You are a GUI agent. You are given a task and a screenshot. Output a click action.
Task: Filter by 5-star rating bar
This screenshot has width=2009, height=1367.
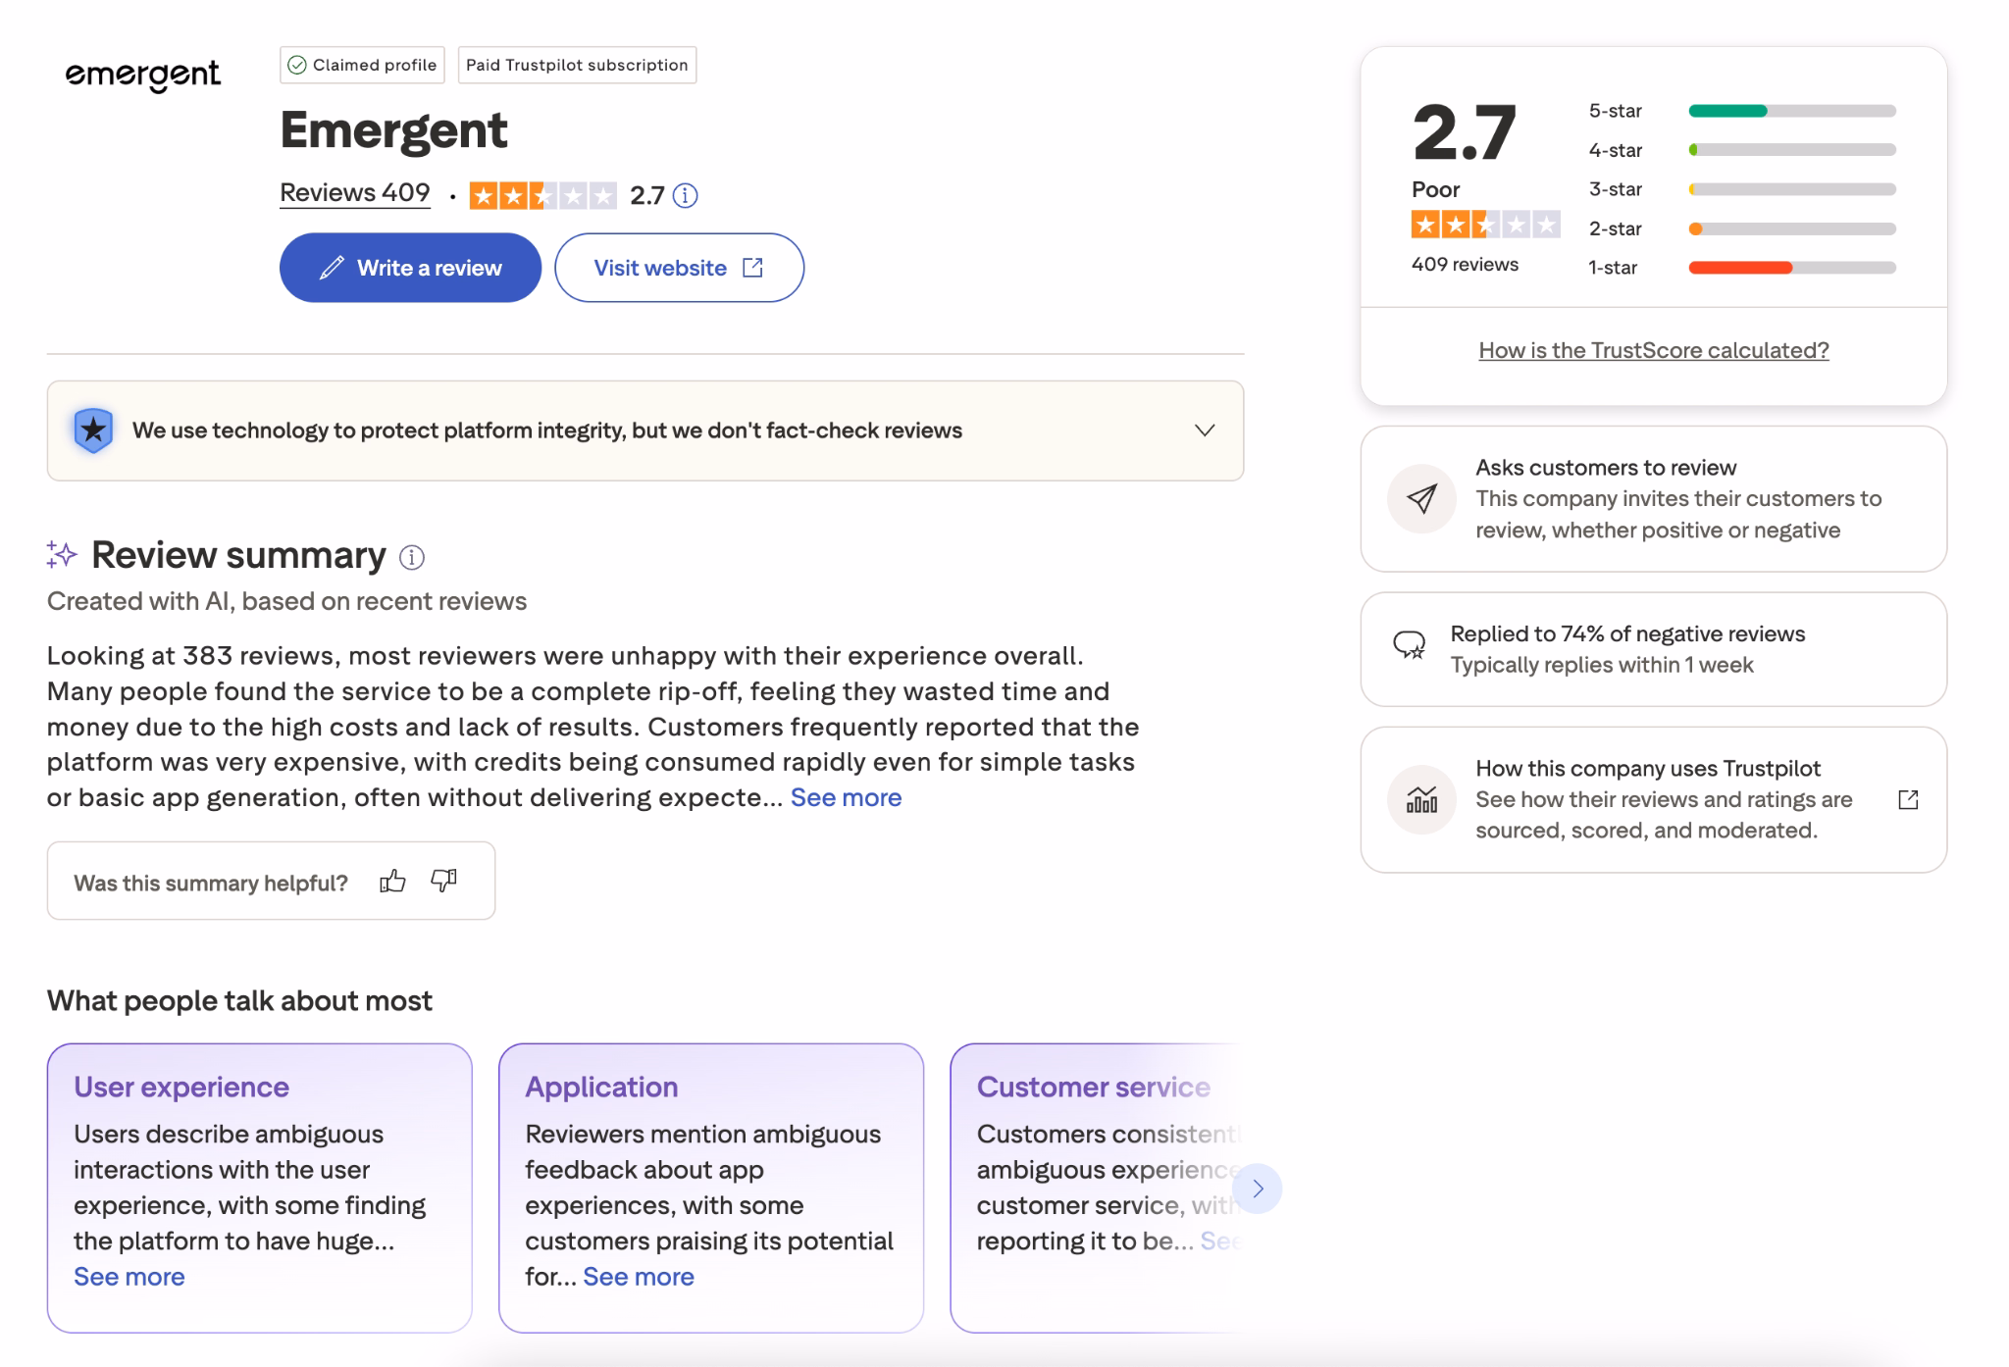click(1792, 111)
